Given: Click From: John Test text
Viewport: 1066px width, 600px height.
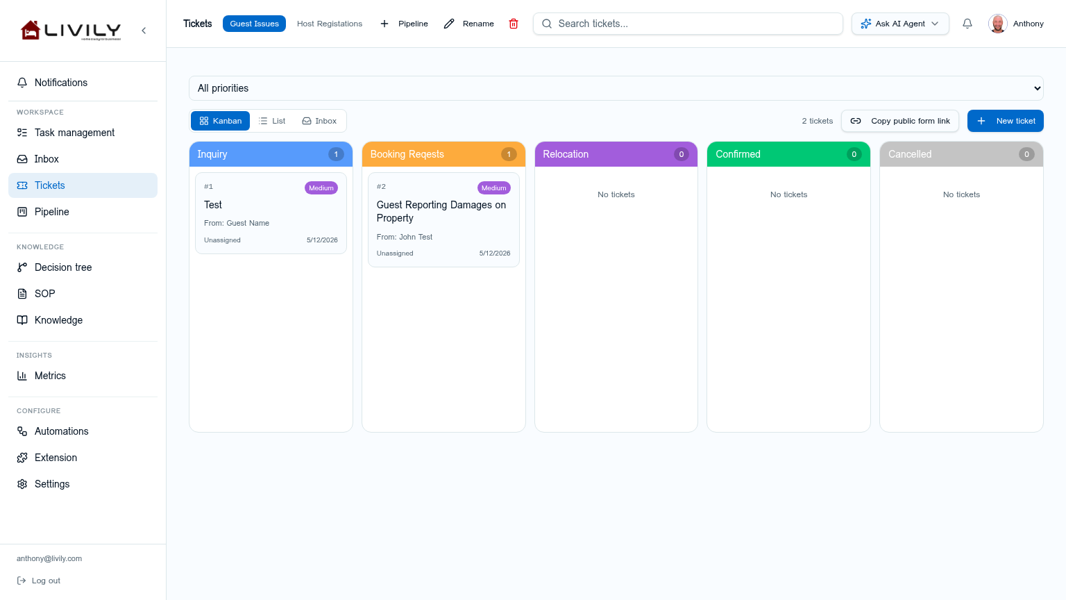Looking at the screenshot, I should click(x=405, y=237).
